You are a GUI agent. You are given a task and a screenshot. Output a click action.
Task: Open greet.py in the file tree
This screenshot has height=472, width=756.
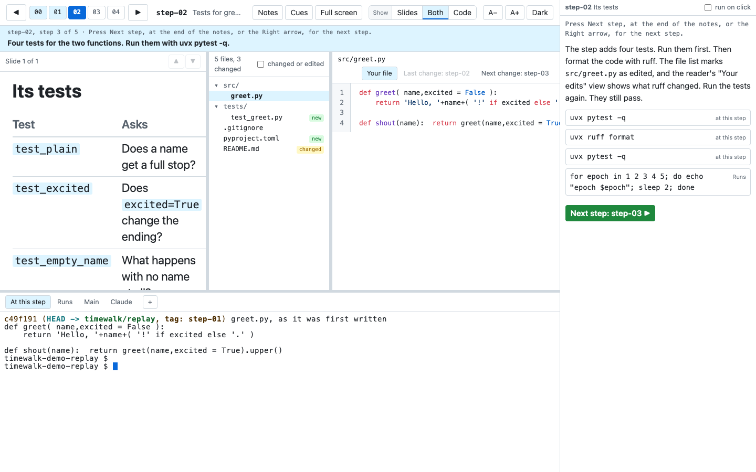point(269,96)
